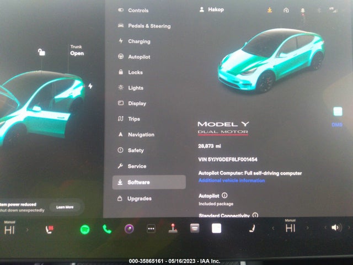Open the Camera app
This screenshot has width=353, height=265.
(x=129, y=229)
